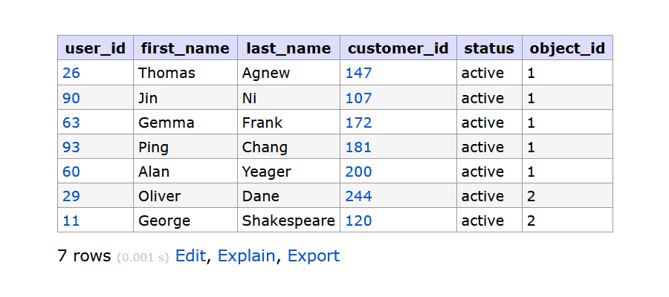Open user_id link 93
The height and width of the screenshot is (297, 669).
[x=71, y=147]
